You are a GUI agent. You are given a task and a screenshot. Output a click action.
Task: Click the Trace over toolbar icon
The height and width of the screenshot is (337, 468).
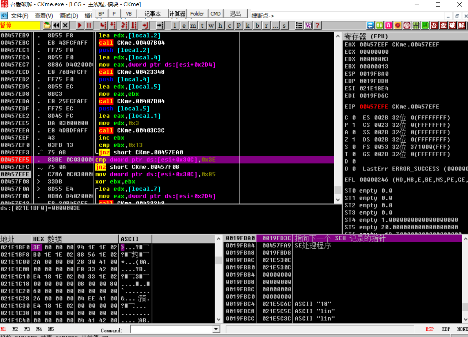tap(134, 25)
